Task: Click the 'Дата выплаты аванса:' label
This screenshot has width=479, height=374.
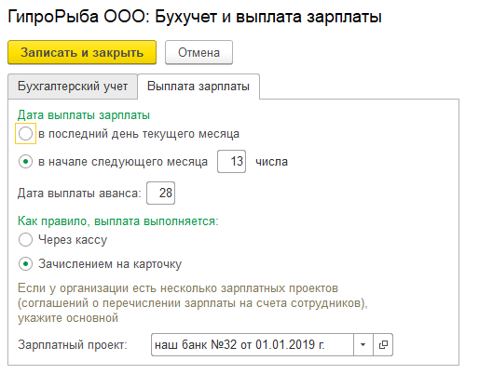Action: pos(79,194)
